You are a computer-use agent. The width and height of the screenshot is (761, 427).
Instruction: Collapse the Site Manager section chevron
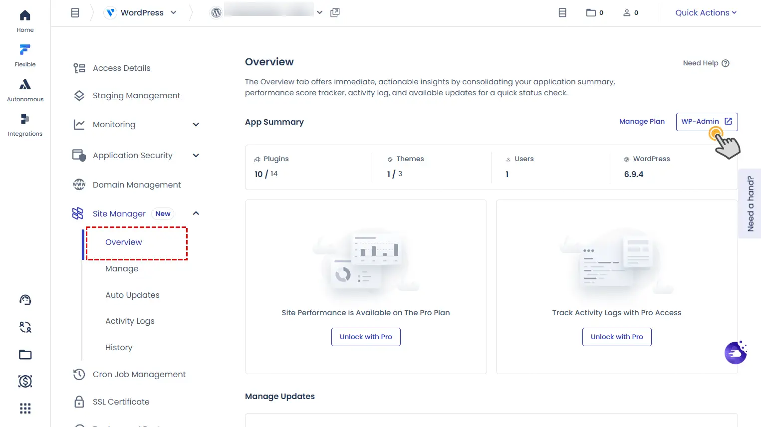click(x=196, y=213)
